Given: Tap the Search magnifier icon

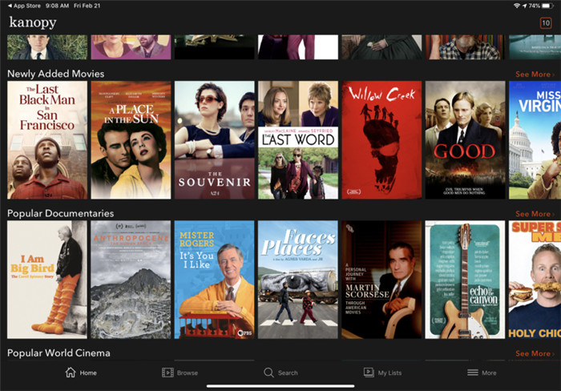Looking at the screenshot, I should [268, 373].
